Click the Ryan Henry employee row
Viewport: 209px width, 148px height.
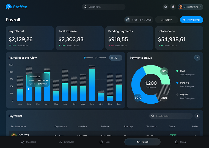click(105, 133)
